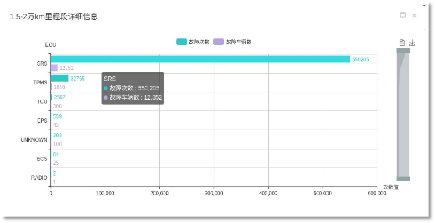The image size is (435, 223).
Task: Click the 550205 value label
Action: [x=360, y=59]
